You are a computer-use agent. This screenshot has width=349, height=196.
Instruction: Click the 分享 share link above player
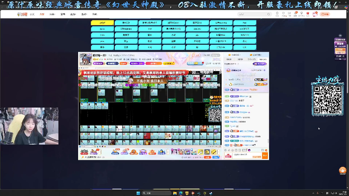click(209, 64)
